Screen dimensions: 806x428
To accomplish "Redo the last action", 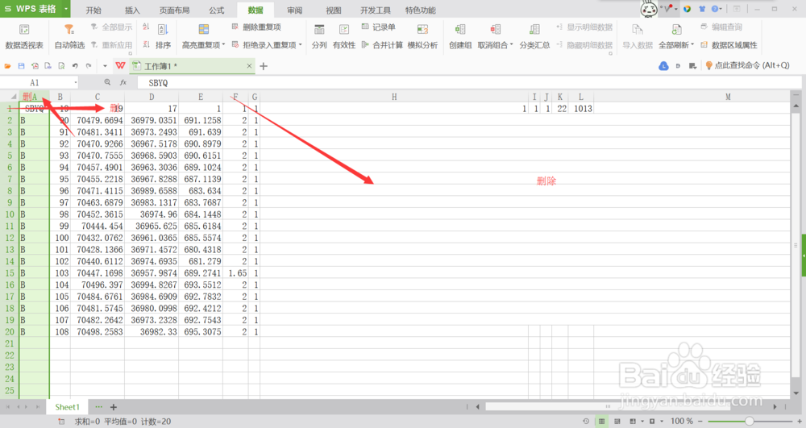I will click(x=89, y=66).
